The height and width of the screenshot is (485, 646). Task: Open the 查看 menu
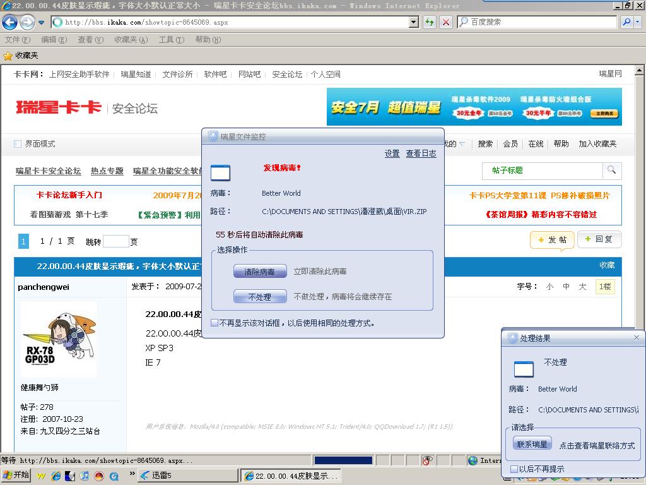(91, 40)
